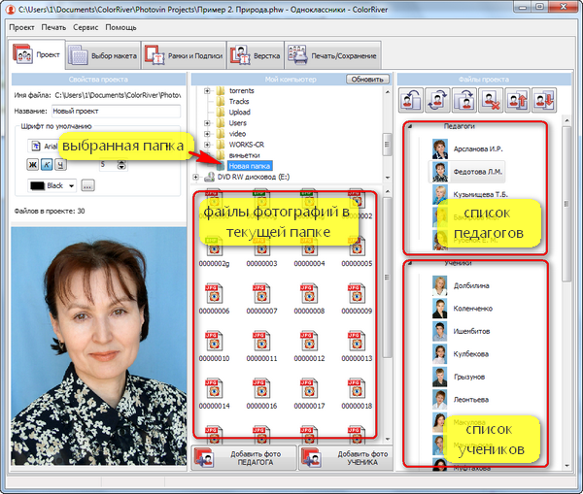Viewport: 583px width, 494px height.
Task: Toggle italic К font style
Action: point(47,165)
